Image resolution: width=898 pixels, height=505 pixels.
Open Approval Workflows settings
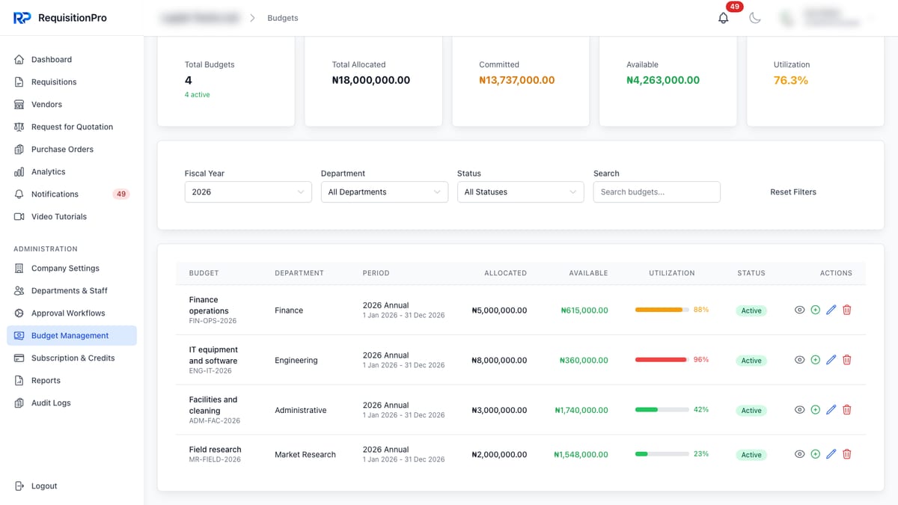point(72,313)
